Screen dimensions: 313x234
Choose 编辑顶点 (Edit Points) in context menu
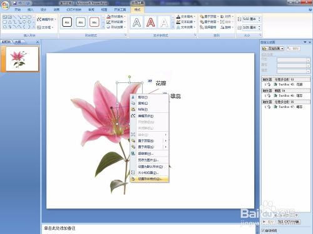(149, 116)
